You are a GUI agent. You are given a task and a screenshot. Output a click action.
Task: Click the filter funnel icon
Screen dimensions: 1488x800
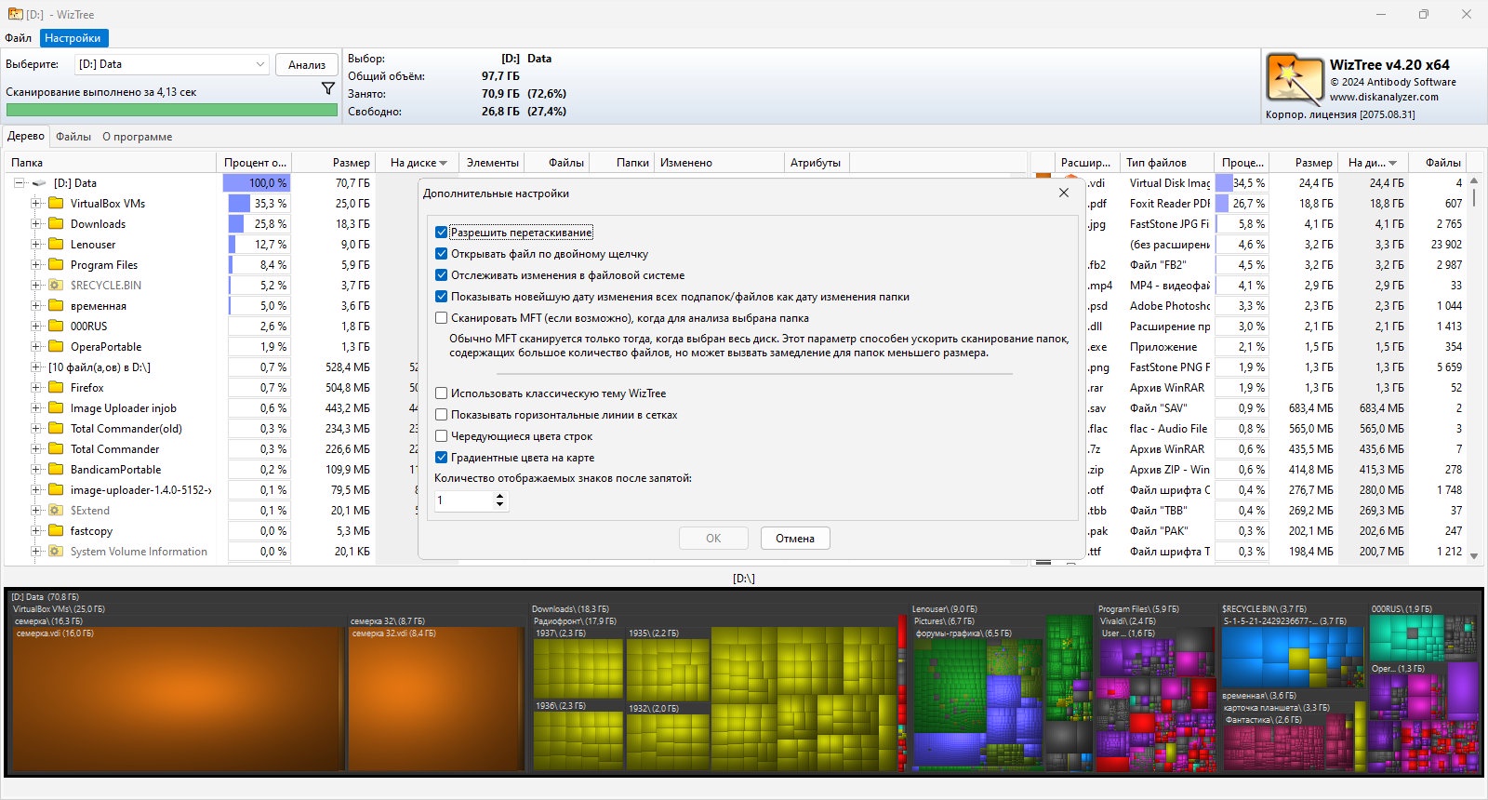click(x=328, y=88)
